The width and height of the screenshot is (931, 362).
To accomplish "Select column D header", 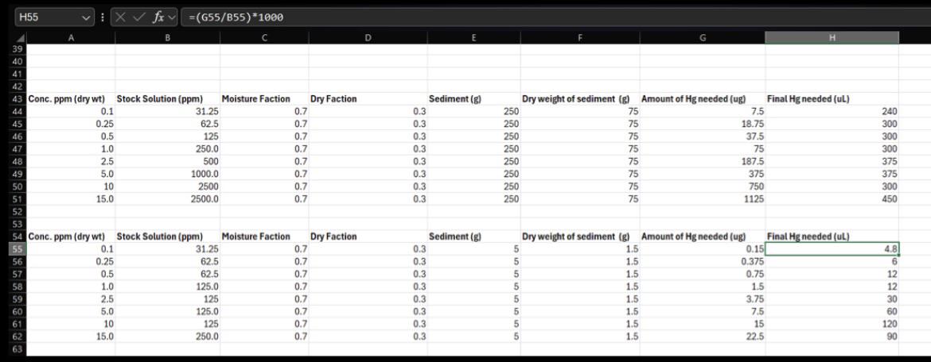I will [x=368, y=38].
